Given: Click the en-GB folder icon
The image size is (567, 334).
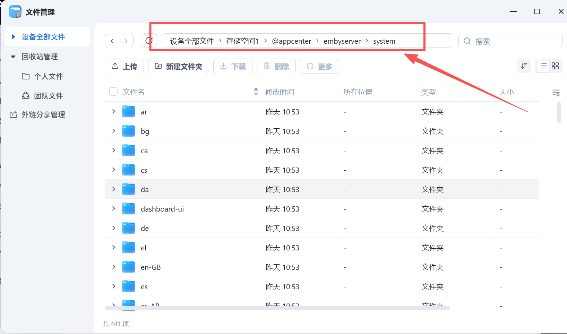Looking at the screenshot, I should pos(128,267).
